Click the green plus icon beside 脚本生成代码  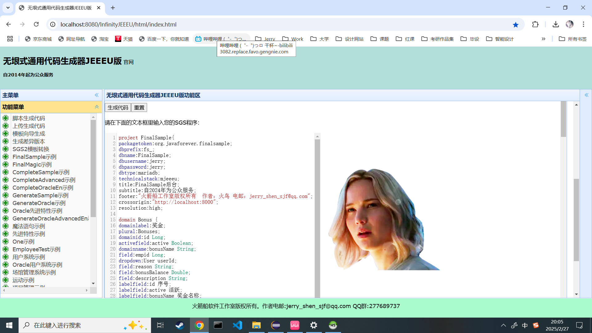(x=6, y=118)
